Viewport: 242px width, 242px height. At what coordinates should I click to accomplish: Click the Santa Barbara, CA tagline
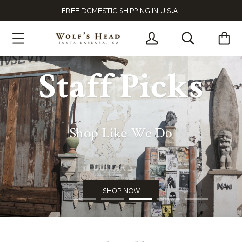click(x=89, y=43)
